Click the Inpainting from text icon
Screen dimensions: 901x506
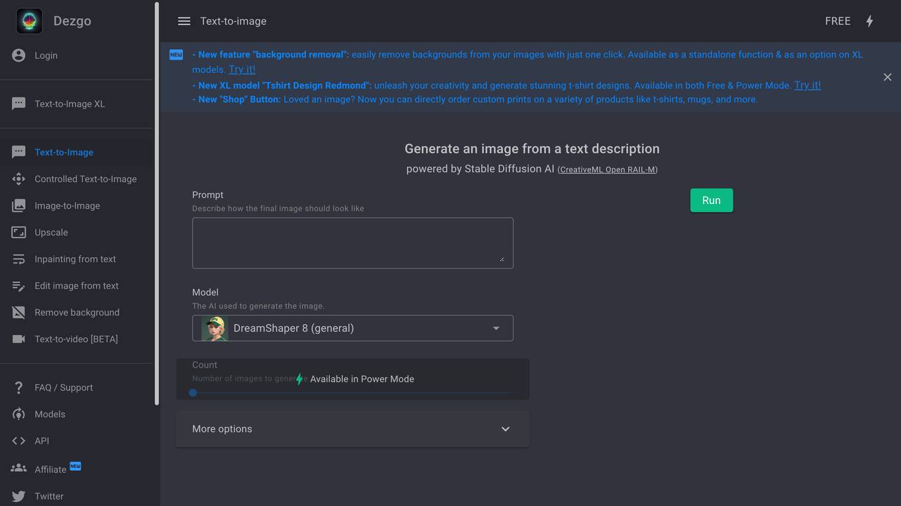[x=19, y=259]
